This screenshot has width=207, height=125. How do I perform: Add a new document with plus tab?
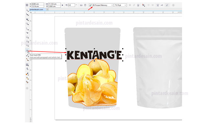tap(47, 10)
